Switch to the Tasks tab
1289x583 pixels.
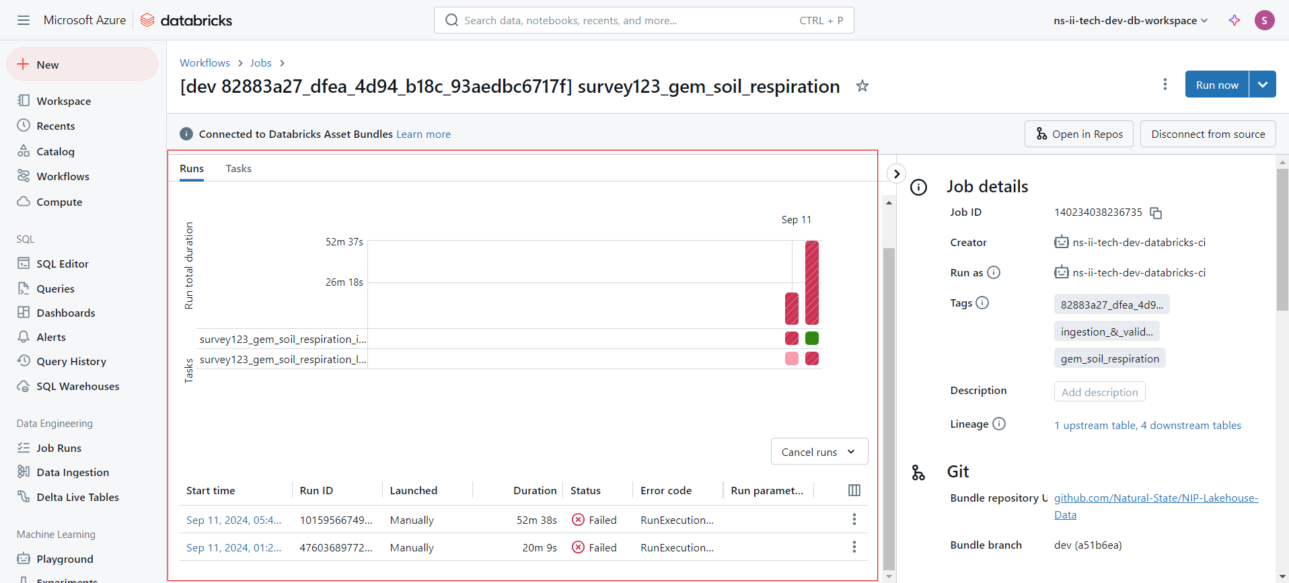239,168
